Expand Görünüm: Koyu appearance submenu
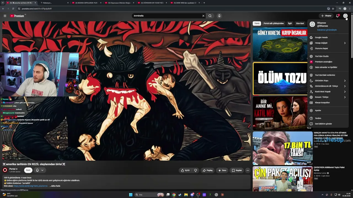 tap(328, 81)
